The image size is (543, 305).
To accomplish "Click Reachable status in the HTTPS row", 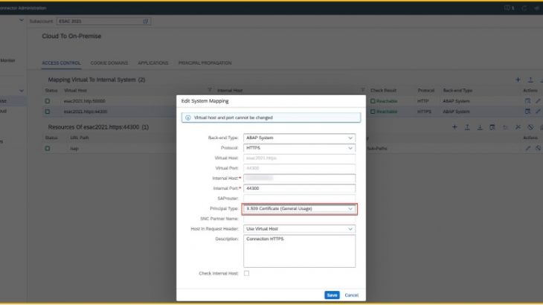I will coord(384,112).
